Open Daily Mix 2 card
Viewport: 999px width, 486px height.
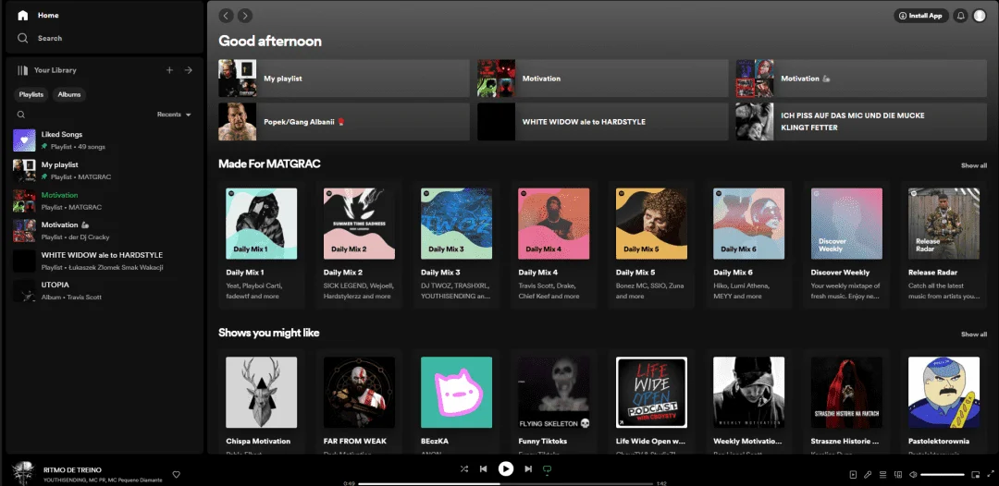359,244
